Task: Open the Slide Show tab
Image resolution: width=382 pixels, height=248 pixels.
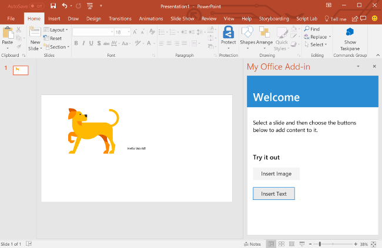Action: coord(182,19)
